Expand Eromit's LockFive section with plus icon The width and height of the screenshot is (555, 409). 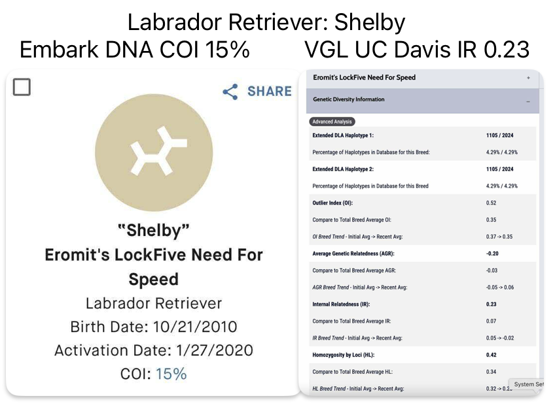pyautogui.click(x=528, y=78)
